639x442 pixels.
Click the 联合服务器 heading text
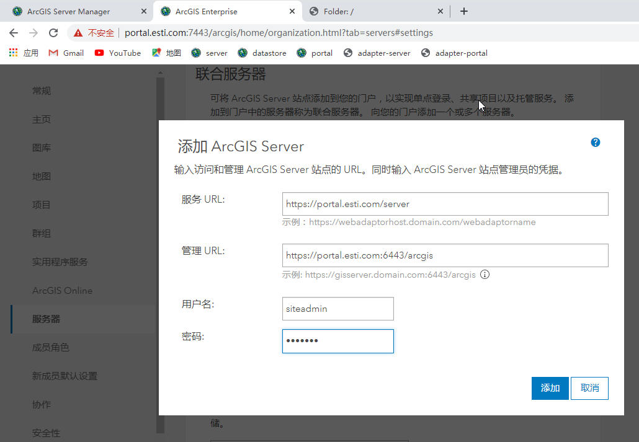(x=231, y=74)
